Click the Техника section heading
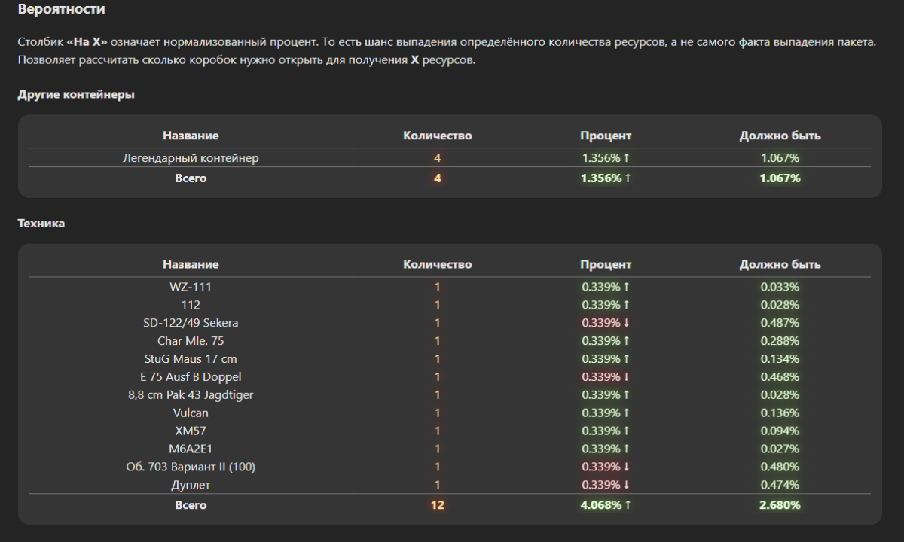The width and height of the screenshot is (904, 542). coord(41,224)
